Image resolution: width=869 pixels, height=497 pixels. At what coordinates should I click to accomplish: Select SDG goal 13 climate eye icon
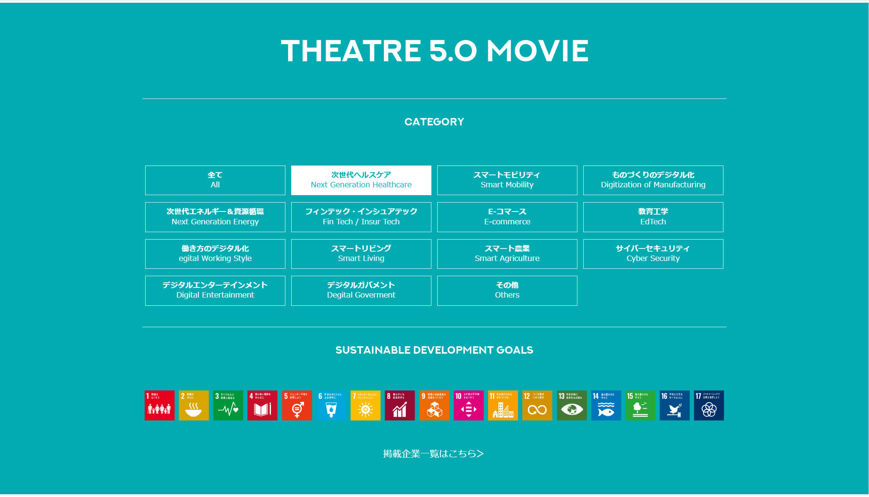click(x=572, y=405)
